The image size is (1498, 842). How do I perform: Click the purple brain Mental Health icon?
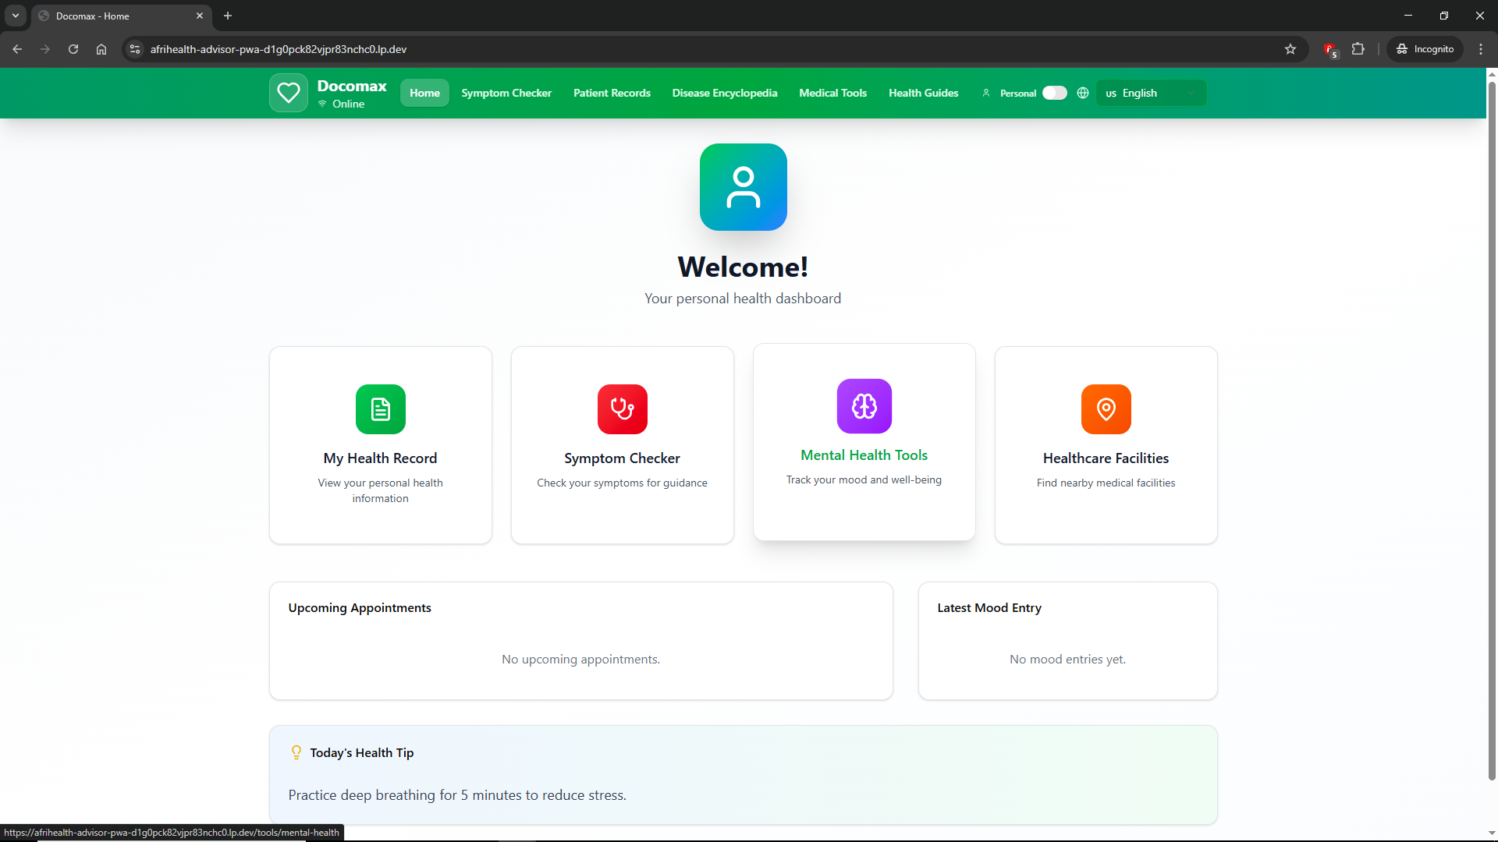[x=864, y=406]
